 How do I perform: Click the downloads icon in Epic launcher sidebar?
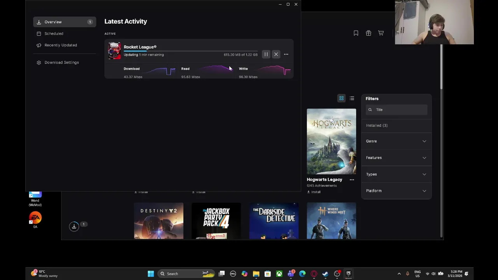tap(74, 226)
